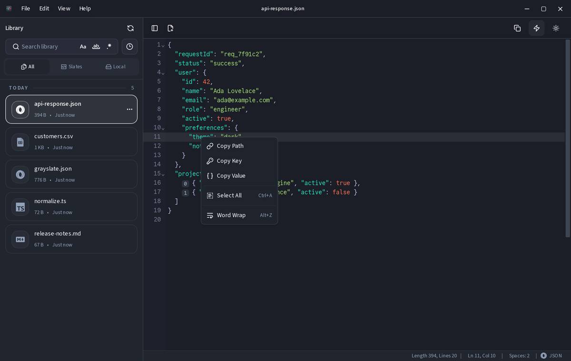Toggle match case search option
Screen dimensions: 571x361
[83, 47]
